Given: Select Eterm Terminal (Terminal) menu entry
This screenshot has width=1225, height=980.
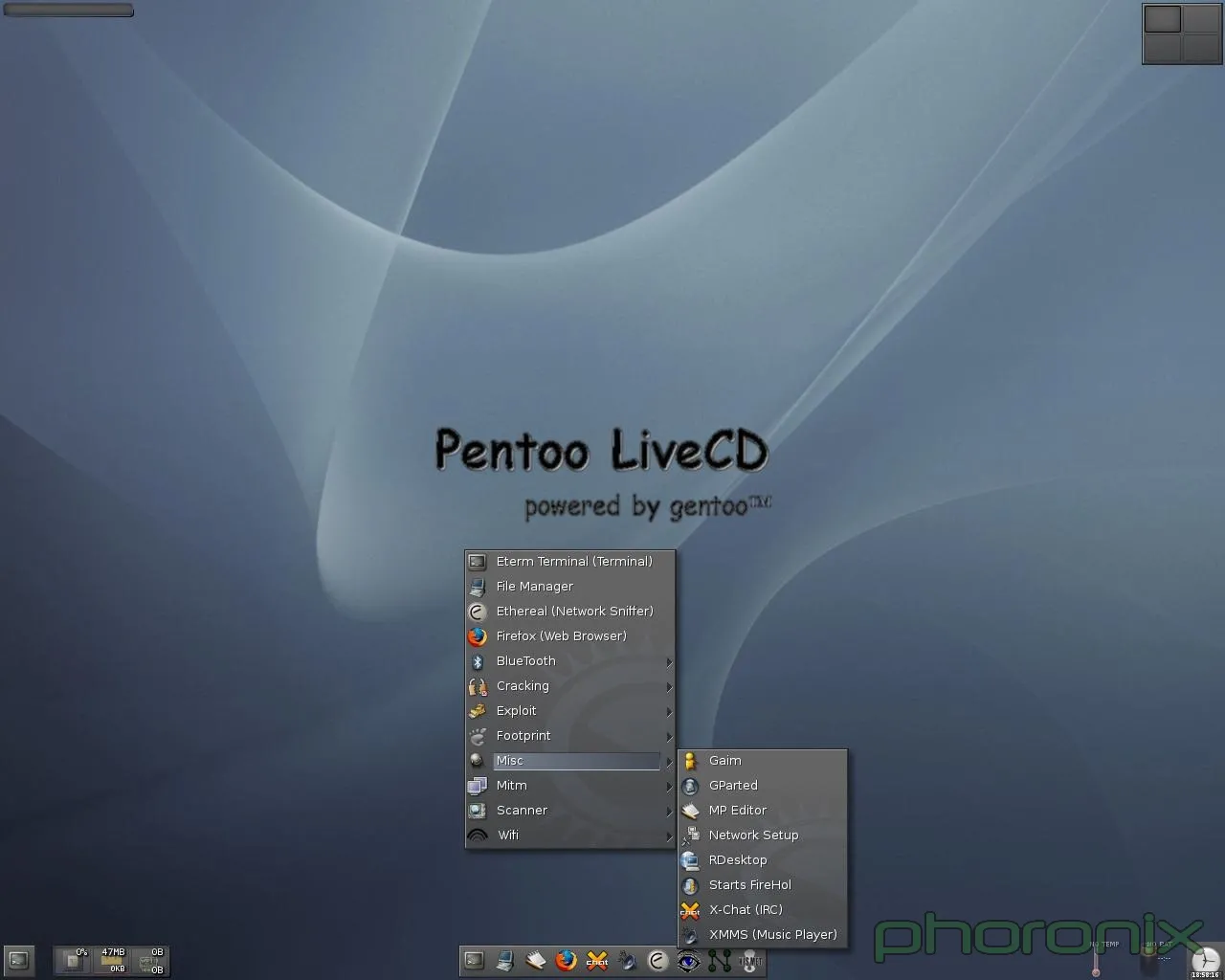Looking at the screenshot, I should click(x=570, y=562).
